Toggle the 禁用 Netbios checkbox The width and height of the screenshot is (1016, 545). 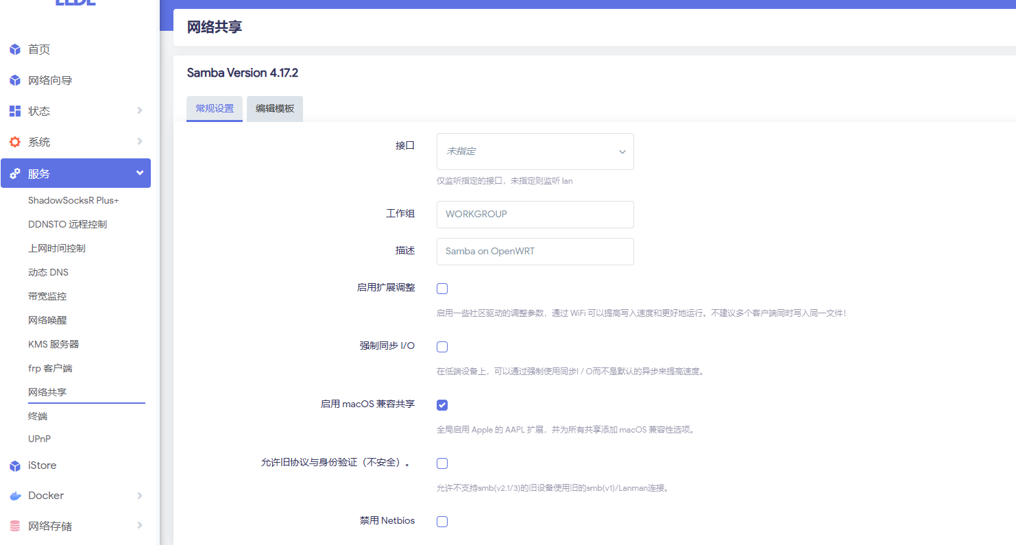442,522
